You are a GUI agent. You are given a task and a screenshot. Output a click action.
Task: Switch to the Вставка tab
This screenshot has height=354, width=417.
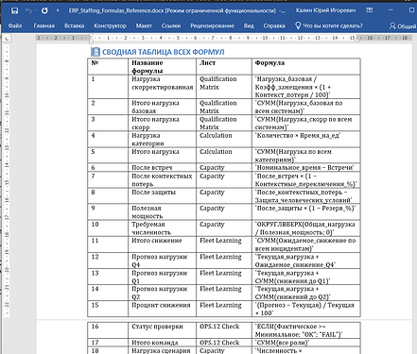(x=74, y=25)
